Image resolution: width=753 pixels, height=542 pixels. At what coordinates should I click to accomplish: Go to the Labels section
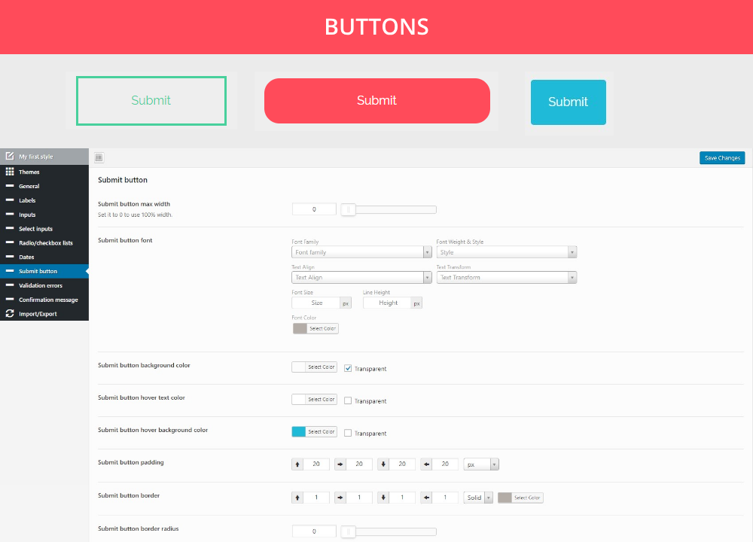coord(44,200)
